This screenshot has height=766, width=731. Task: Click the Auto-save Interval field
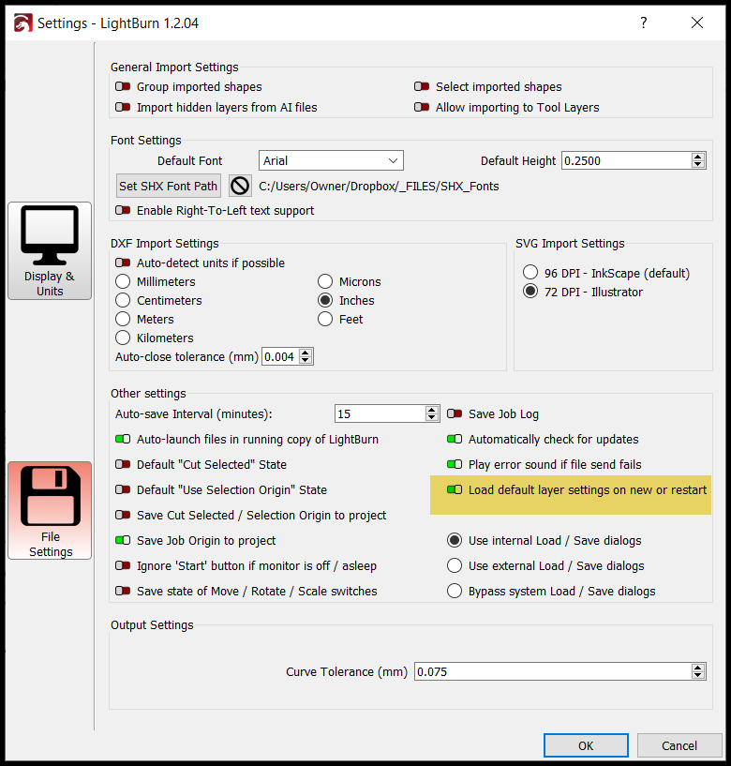pyautogui.click(x=380, y=413)
